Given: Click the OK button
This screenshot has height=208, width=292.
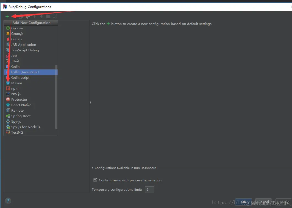Looking at the screenshot, I should coord(244,202).
